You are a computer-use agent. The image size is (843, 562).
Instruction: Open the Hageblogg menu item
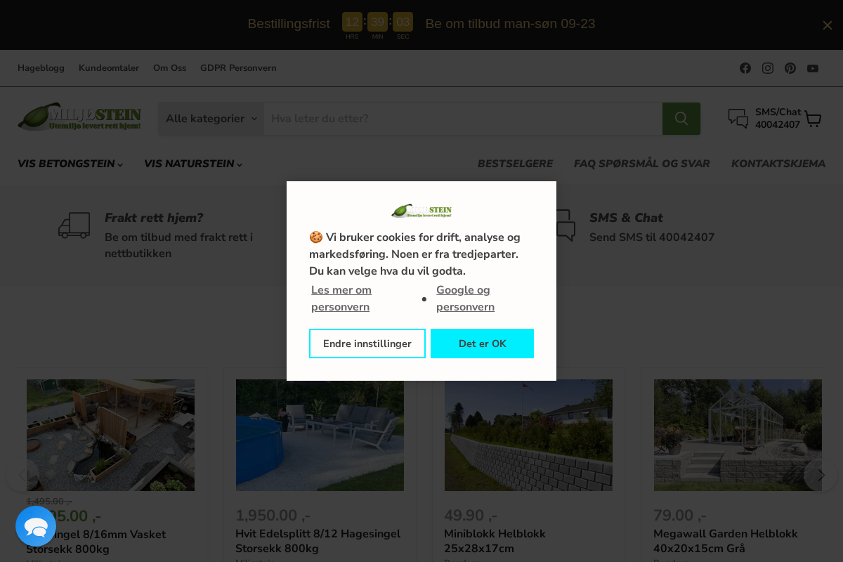41,68
